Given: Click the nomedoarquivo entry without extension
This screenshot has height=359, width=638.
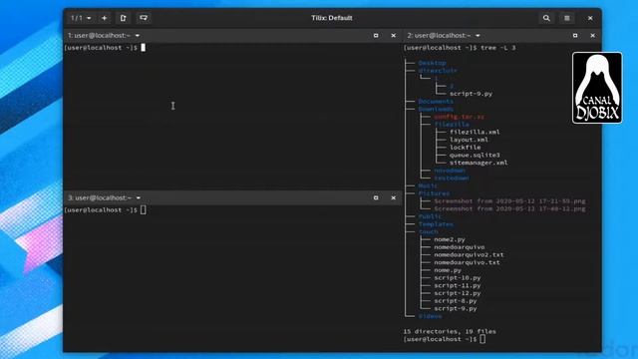Looking at the screenshot, I should (x=459, y=247).
